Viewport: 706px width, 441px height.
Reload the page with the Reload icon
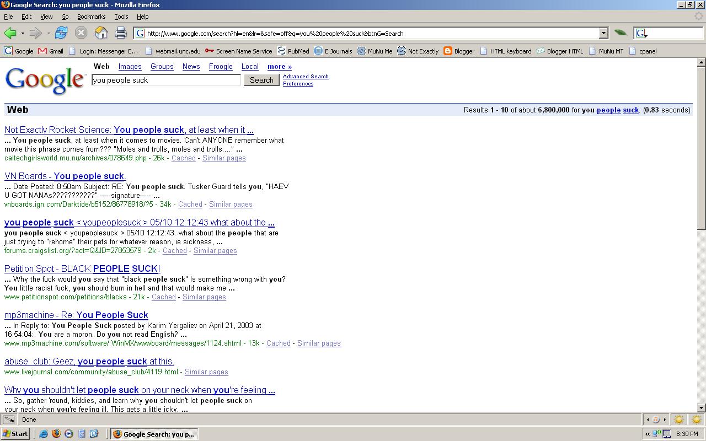61,33
